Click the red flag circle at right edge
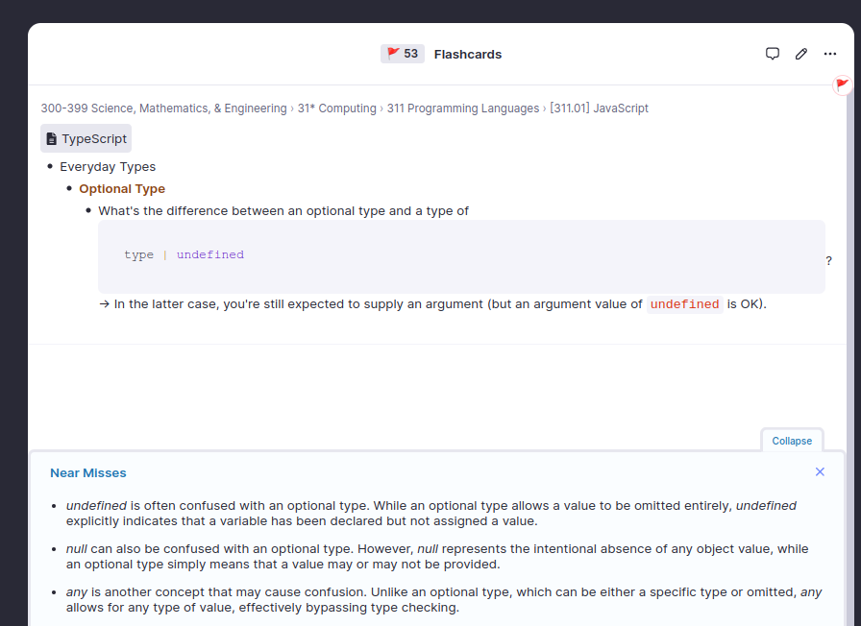 pyautogui.click(x=843, y=85)
